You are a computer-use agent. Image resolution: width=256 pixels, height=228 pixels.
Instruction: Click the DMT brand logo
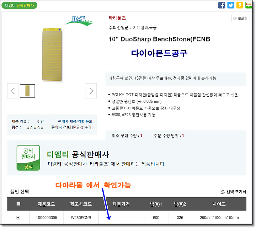click(x=79, y=21)
